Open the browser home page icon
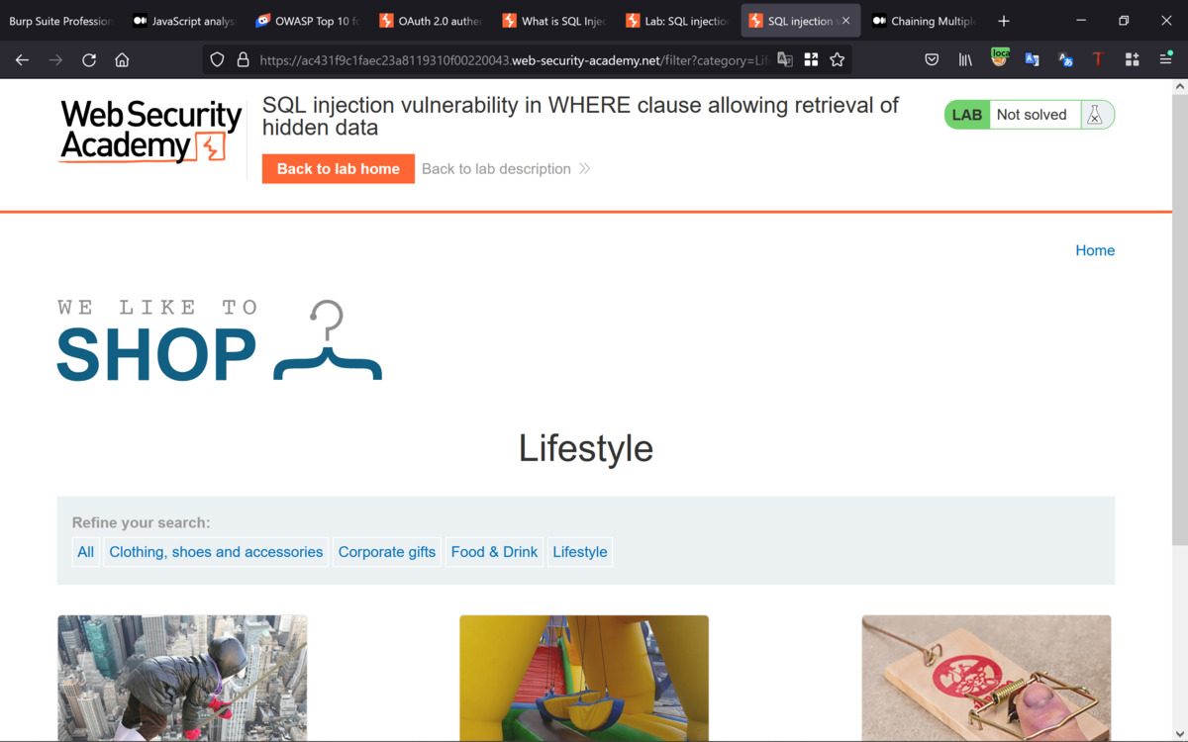1188x742 pixels. (122, 60)
